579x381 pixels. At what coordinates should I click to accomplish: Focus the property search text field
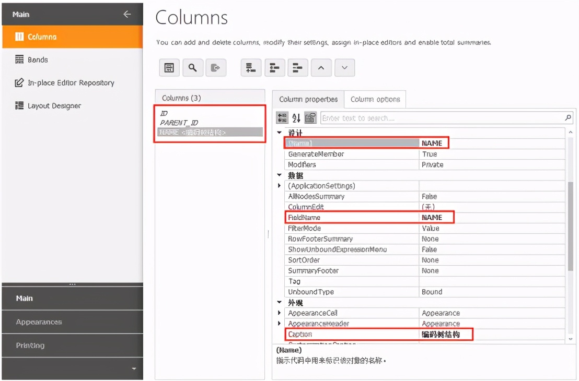(442, 118)
